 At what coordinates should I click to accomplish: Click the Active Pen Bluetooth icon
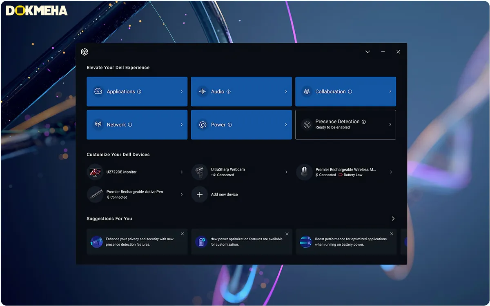pyautogui.click(x=108, y=197)
